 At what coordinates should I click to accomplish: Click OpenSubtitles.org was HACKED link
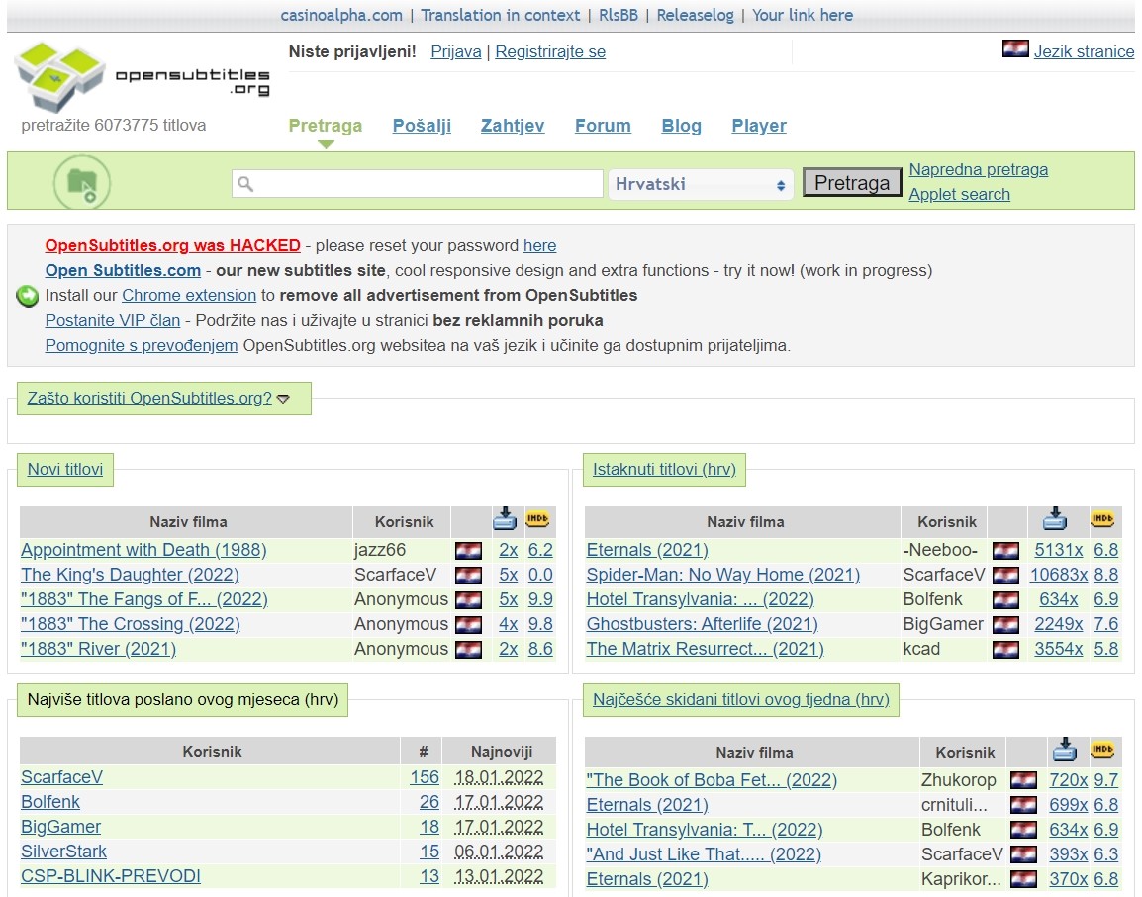[x=172, y=245]
